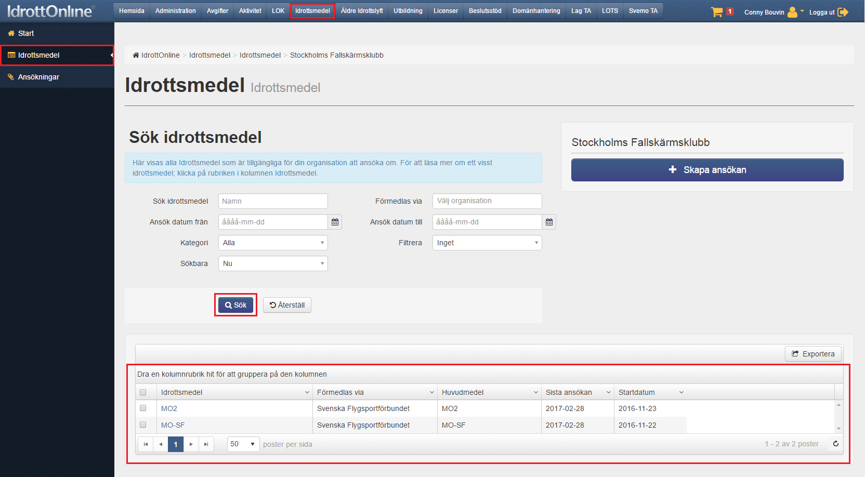Screen dimensions: 865x477
Task: Open the Sökbara dropdown showing Nu
Action: 273,263
